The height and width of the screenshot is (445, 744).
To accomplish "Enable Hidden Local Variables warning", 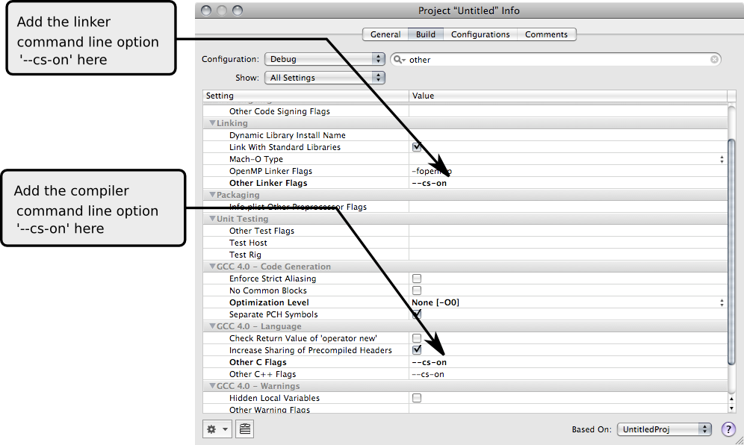I will [x=416, y=397].
